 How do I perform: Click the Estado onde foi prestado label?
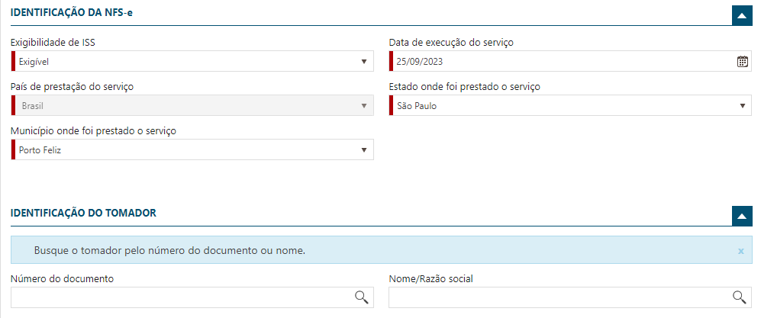[465, 87]
